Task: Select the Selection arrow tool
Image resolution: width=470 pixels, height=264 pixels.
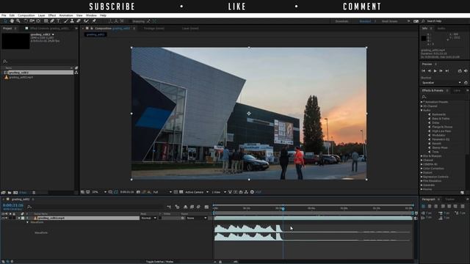Action: [5, 21]
